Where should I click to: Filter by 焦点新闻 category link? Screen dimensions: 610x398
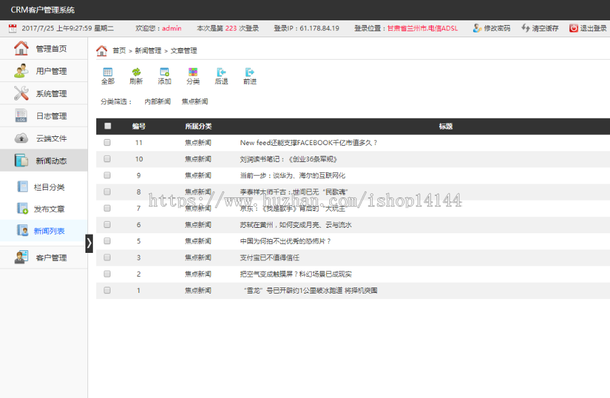point(195,102)
